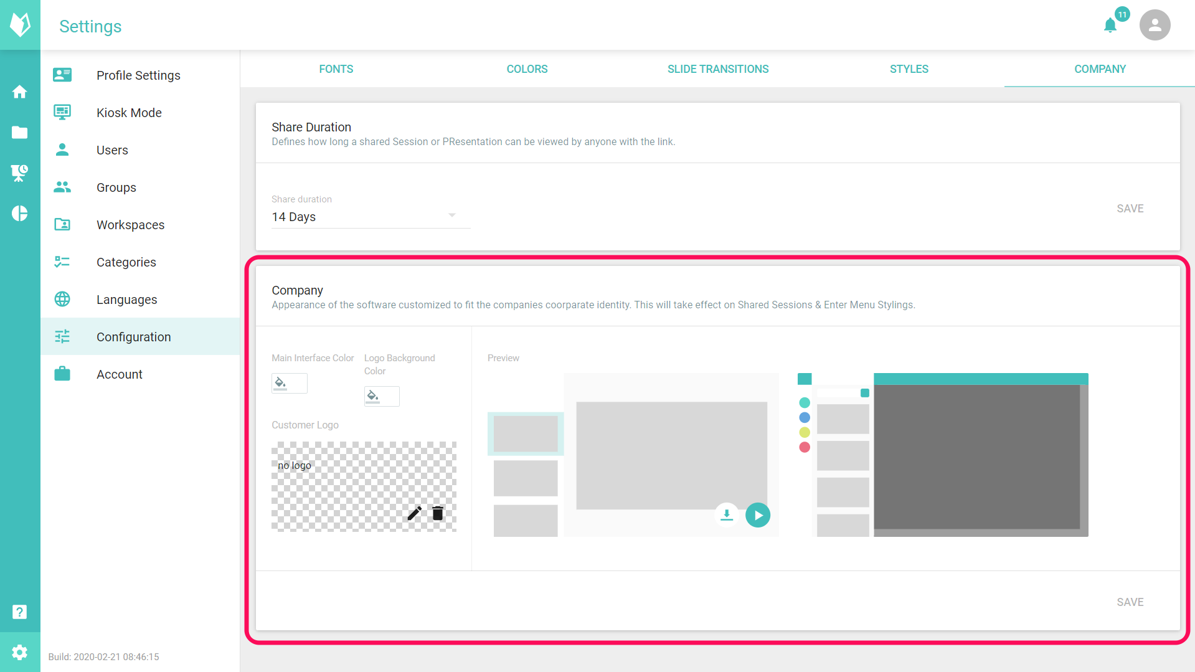This screenshot has width=1195, height=672.
Task: Open the analytics pie chart icon
Action: click(20, 213)
